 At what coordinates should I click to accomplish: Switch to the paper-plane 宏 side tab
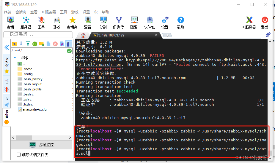7,101
